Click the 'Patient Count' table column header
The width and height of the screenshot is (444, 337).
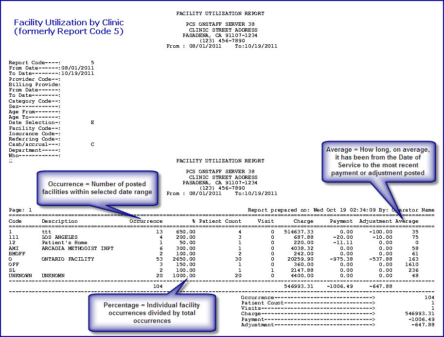pos(220,221)
